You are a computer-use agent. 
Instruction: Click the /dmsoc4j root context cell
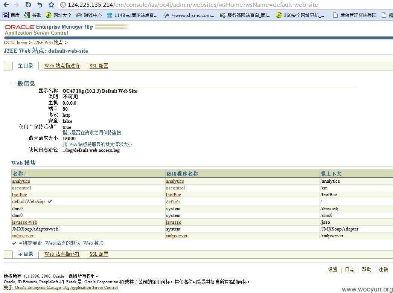point(329,209)
